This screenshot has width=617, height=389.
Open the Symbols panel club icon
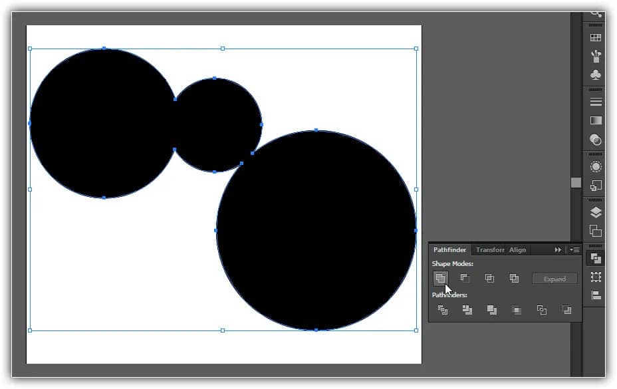596,74
